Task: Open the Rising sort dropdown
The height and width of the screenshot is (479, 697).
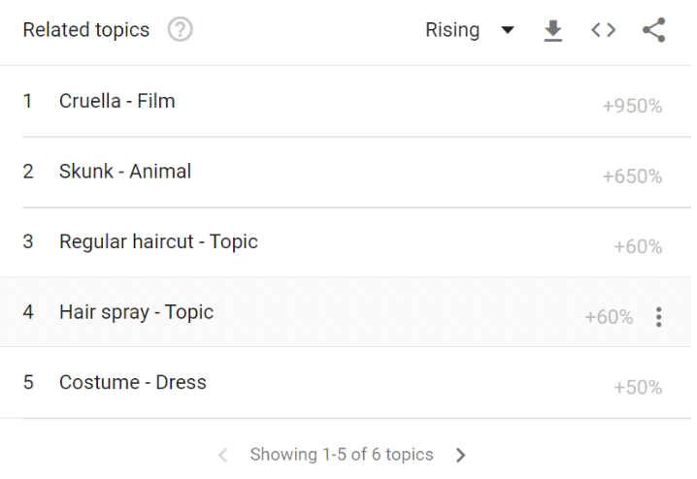Action: [470, 30]
